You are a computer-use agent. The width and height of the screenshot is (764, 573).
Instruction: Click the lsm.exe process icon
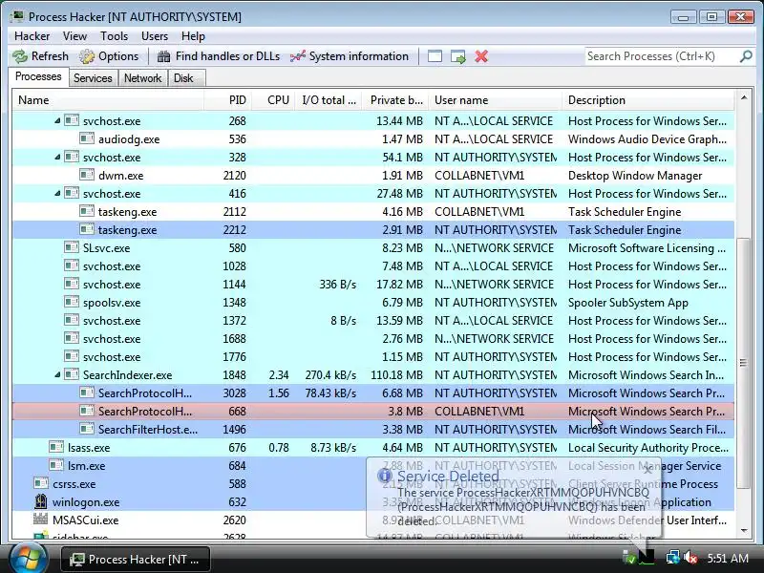point(56,465)
